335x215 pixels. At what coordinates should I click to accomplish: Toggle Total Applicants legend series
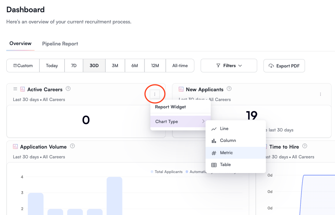click(166, 172)
